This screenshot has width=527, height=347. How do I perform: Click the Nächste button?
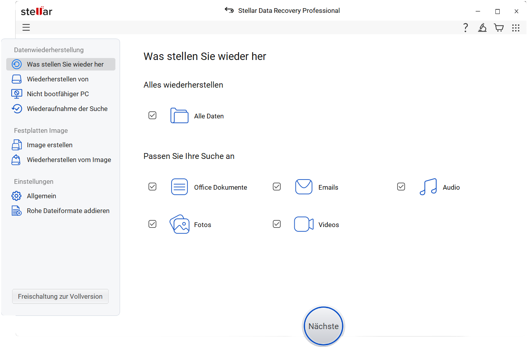pos(324,326)
